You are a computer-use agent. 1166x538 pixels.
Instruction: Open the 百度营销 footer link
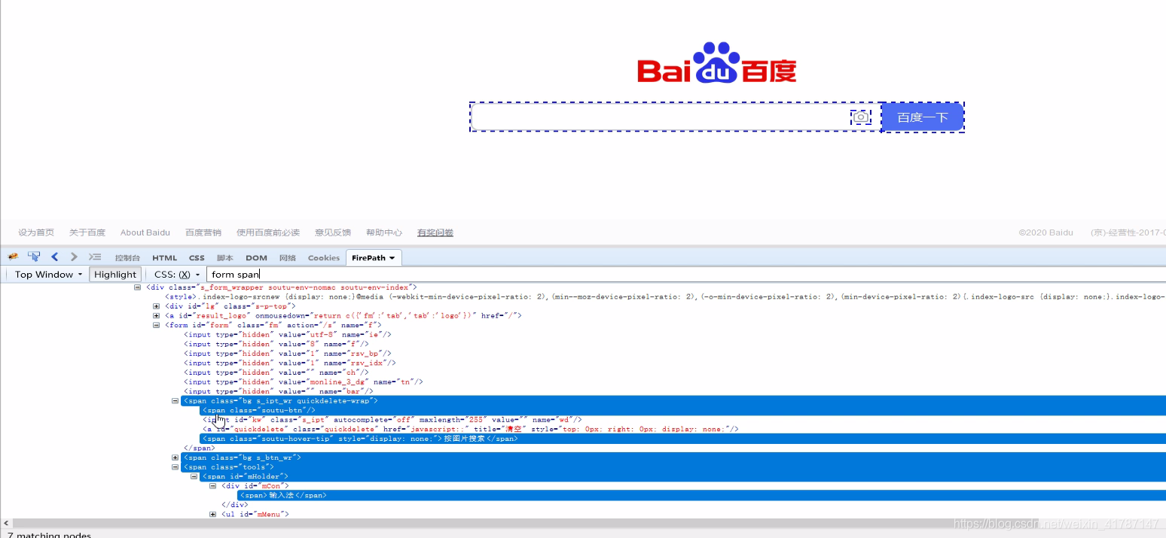click(203, 233)
